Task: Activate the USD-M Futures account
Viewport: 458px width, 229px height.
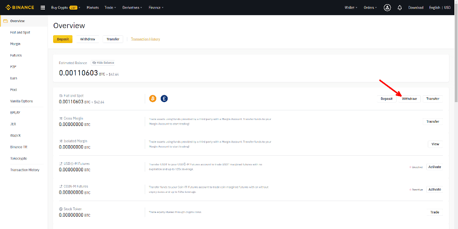Action: click(x=435, y=167)
